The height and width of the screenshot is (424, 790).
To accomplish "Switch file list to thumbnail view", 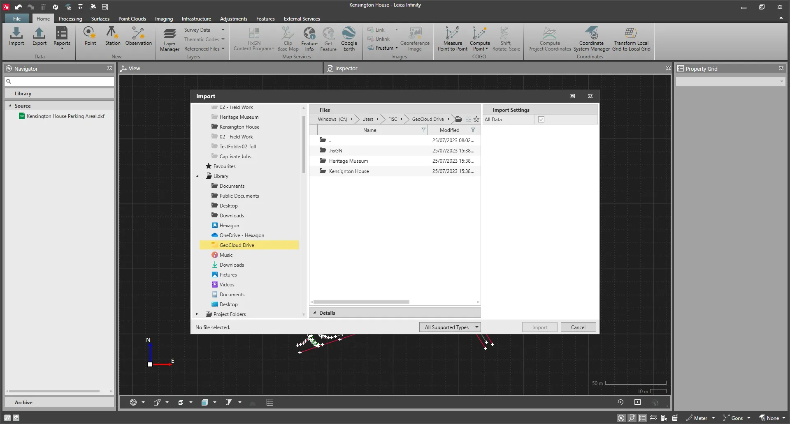I will point(468,120).
